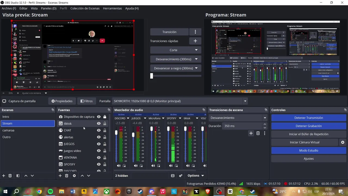This screenshot has width=348, height=196.
Task: Add a new scene with plus icon
Action: 4,176
